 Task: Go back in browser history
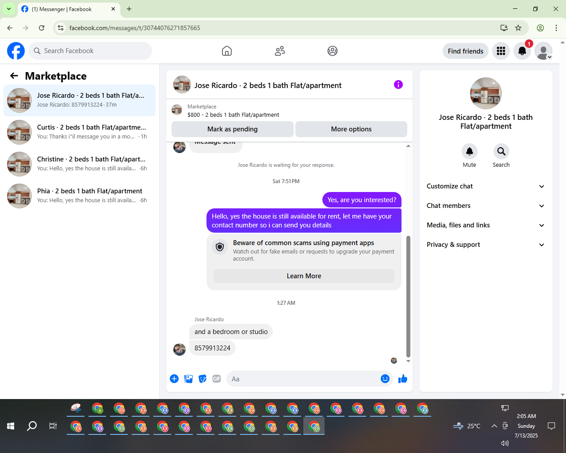pyautogui.click(x=10, y=28)
